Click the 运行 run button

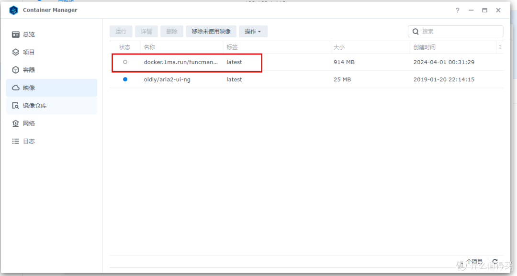[121, 31]
